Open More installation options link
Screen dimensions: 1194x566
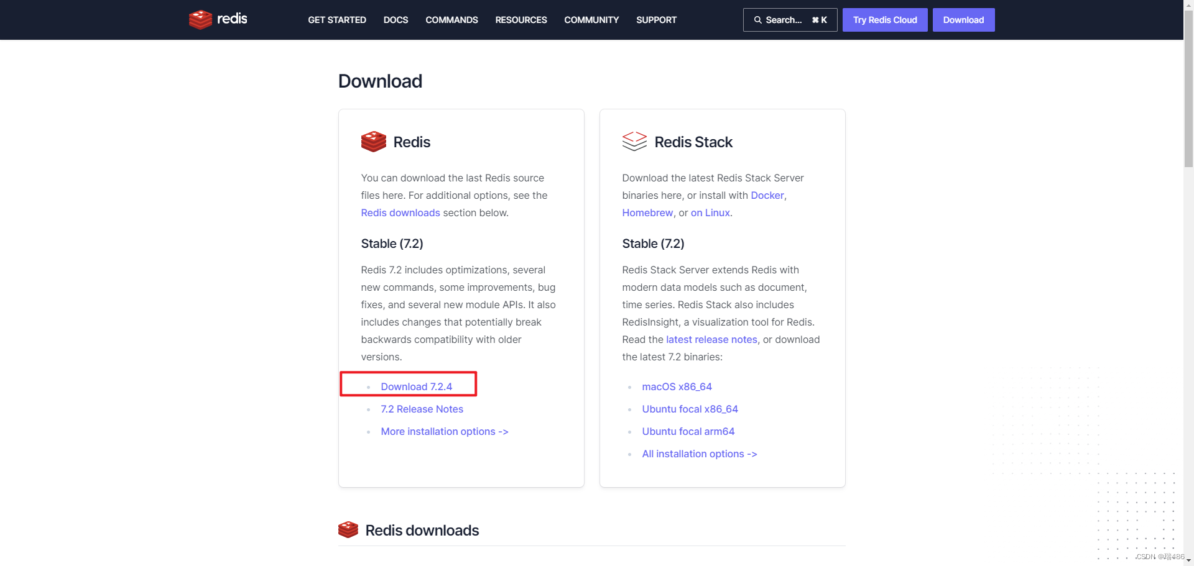tap(445, 431)
